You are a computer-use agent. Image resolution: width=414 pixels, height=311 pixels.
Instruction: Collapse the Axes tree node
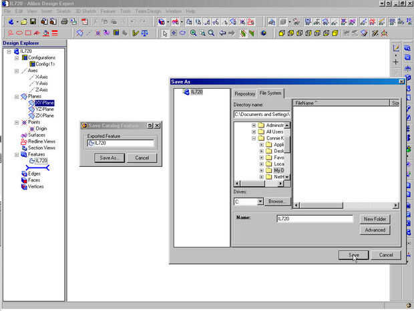(x=17, y=71)
